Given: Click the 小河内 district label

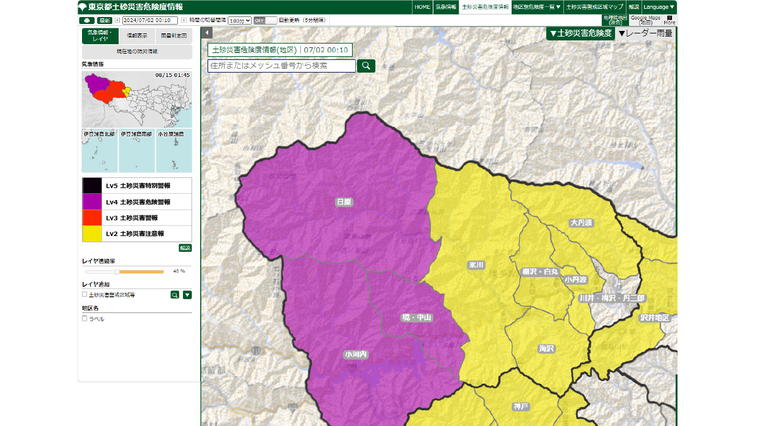Looking at the screenshot, I should (356, 355).
